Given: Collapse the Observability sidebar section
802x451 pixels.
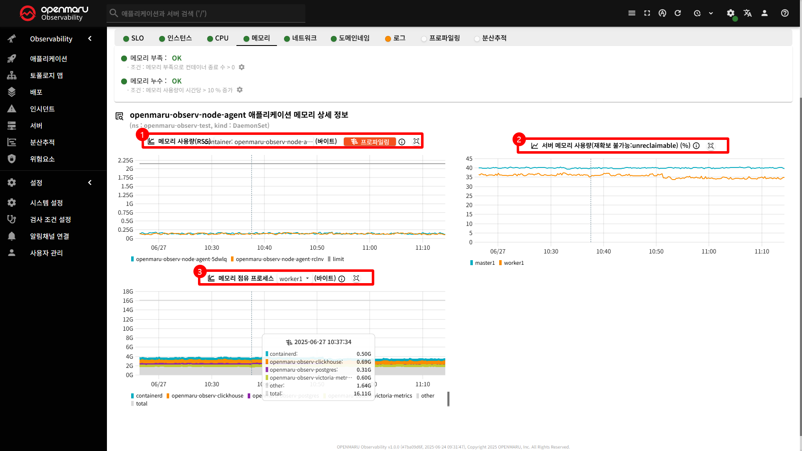Looking at the screenshot, I should (90, 38).
